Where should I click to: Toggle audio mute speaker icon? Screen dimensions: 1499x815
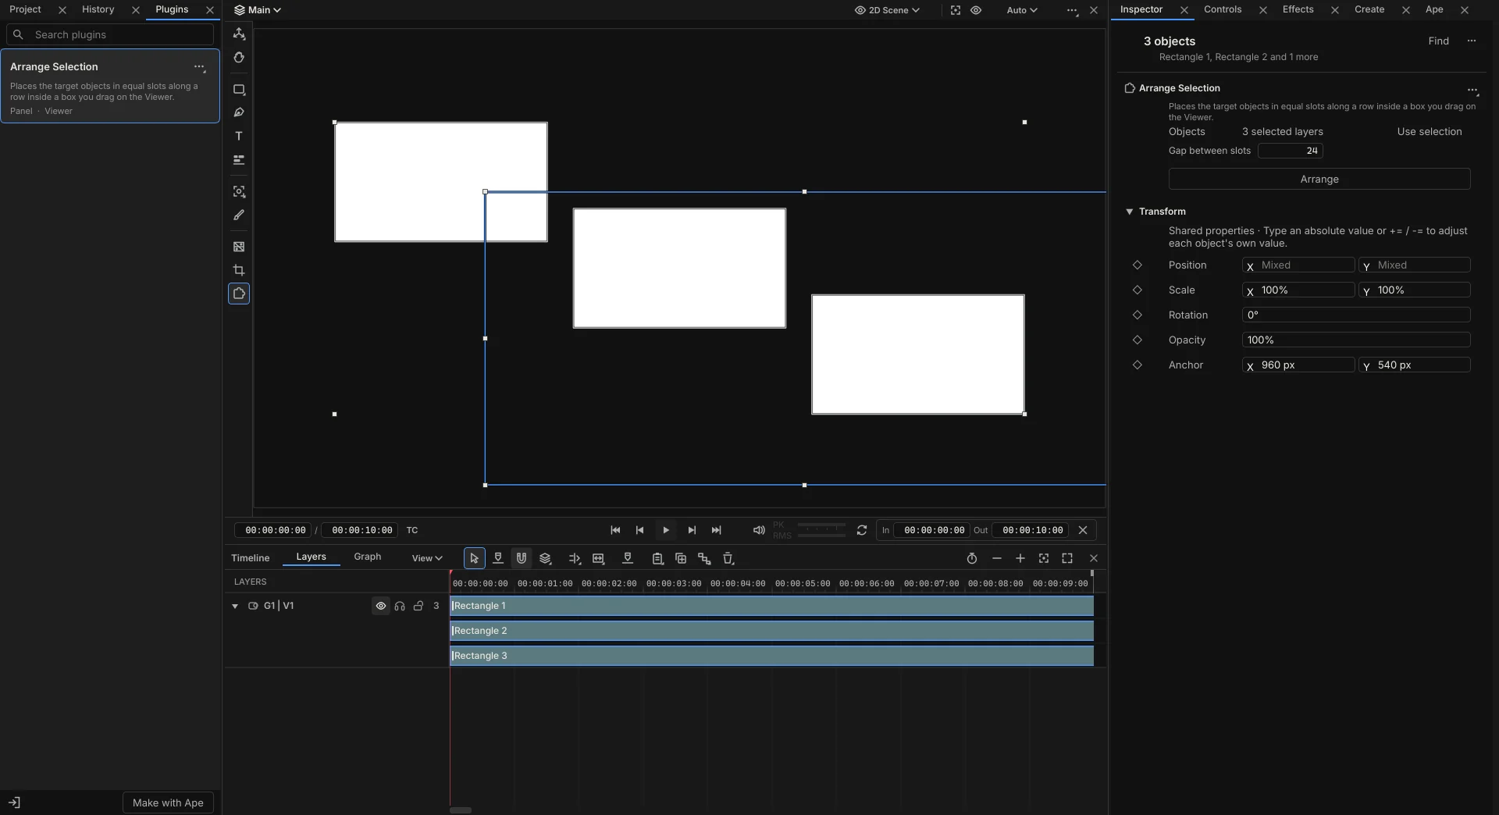pyautogui.click(x=759, y=530)
